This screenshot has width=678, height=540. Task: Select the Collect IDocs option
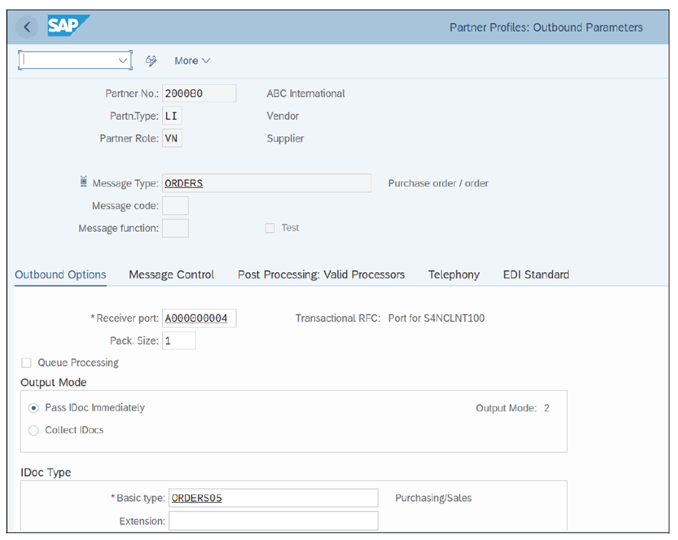coord(33,430)
